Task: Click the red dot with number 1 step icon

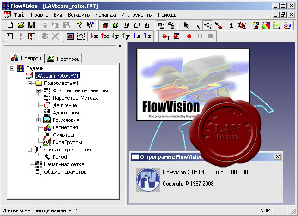Action: pos(165,36)
